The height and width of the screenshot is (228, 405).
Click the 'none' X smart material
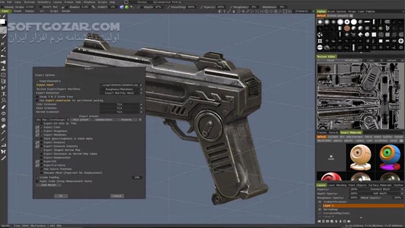click(331, 157)
